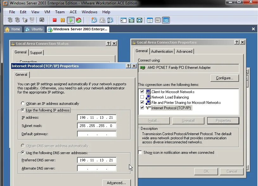Toggle File and Printer Sharing checkbox

(x=142, y=102)
